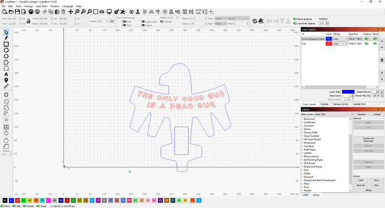Pick the red 02 palette swatch
Viewport: 385px width, 208px height.
[17, 200]
